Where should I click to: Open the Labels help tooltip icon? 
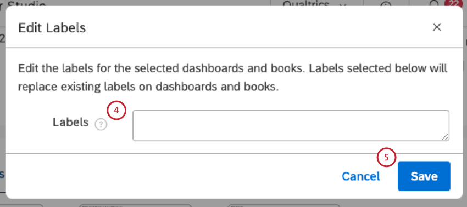[x=101, y=124]
